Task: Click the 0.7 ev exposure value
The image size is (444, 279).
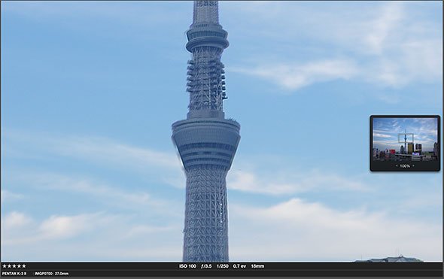Action: point(239,266)
